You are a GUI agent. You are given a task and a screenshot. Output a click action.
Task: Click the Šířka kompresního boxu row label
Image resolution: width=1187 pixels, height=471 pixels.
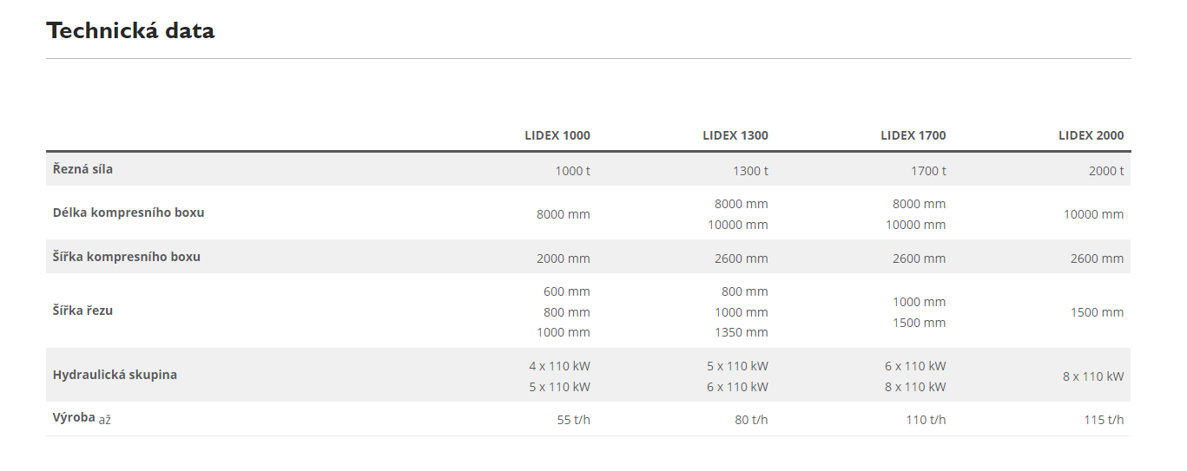click(x=127, y=257)
